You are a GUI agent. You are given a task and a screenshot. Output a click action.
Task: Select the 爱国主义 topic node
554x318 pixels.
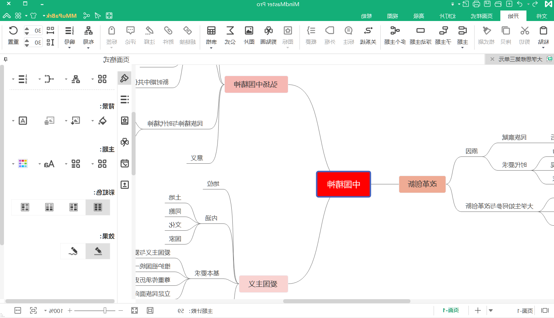click(263, 284)
